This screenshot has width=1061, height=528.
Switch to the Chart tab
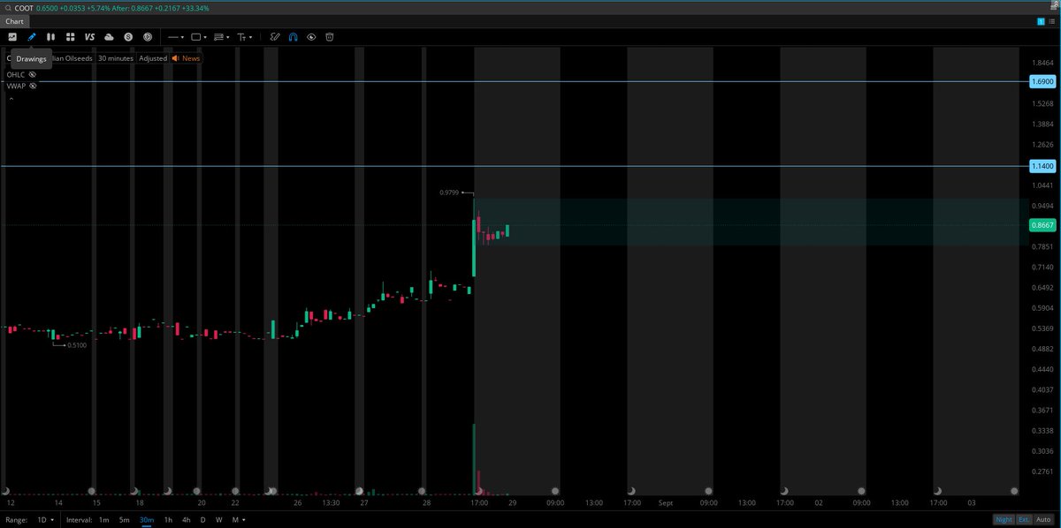14,21
